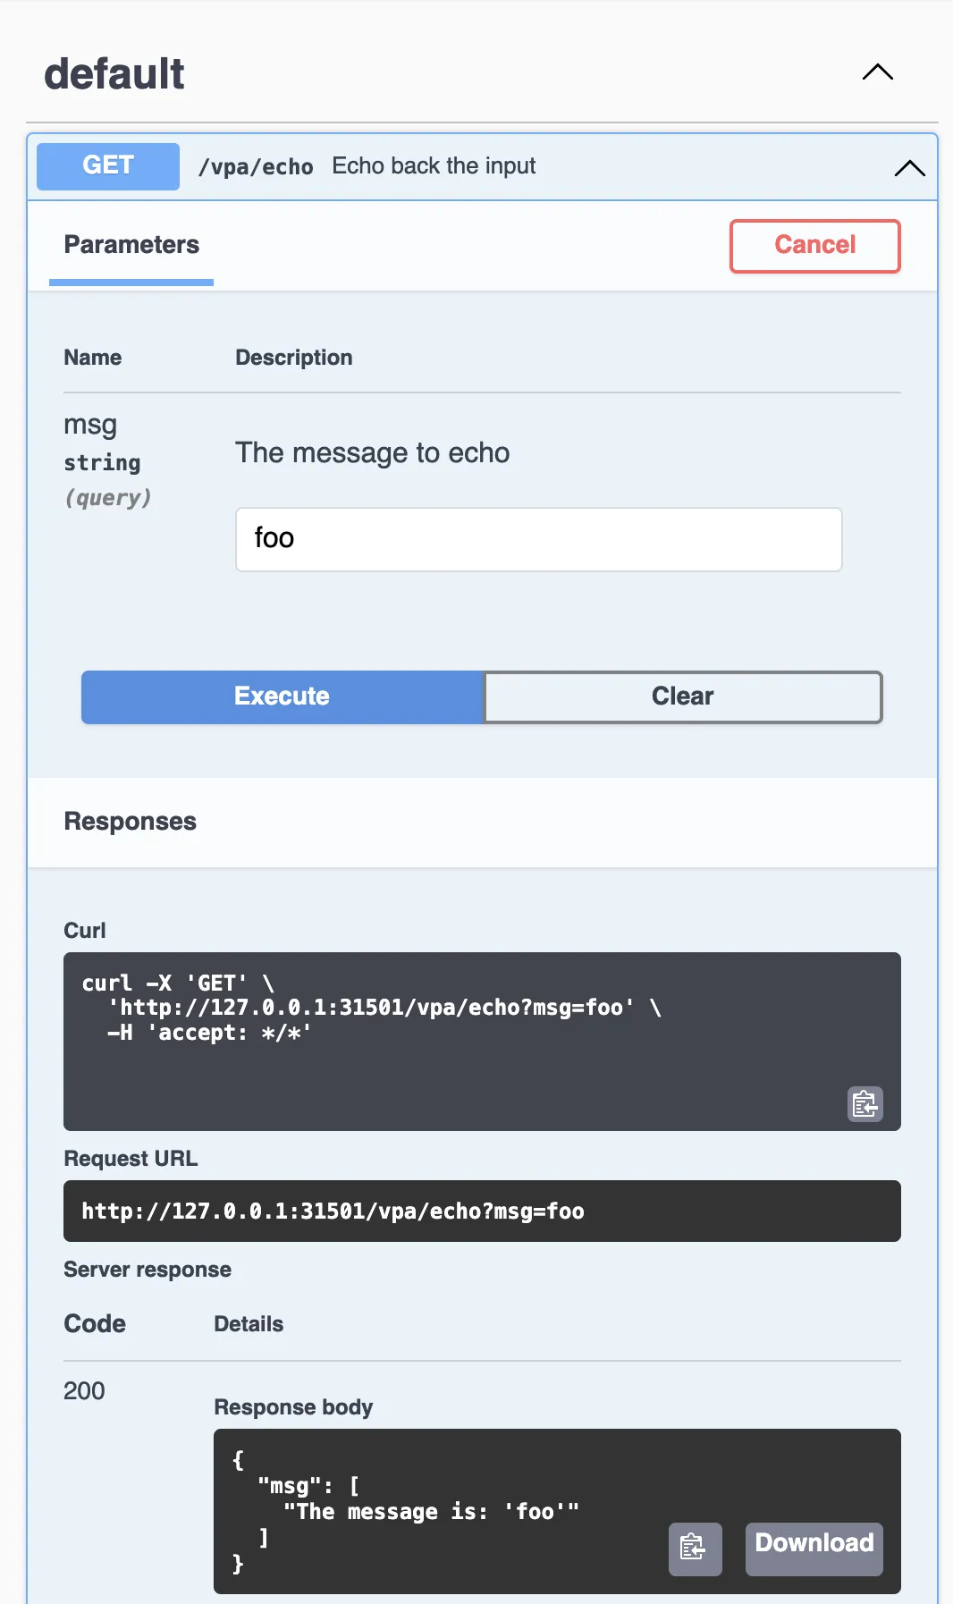Click the 'Response body' label
Image resolution: width=953 pixels, height=1604 pixels.
pos(293,1407)
